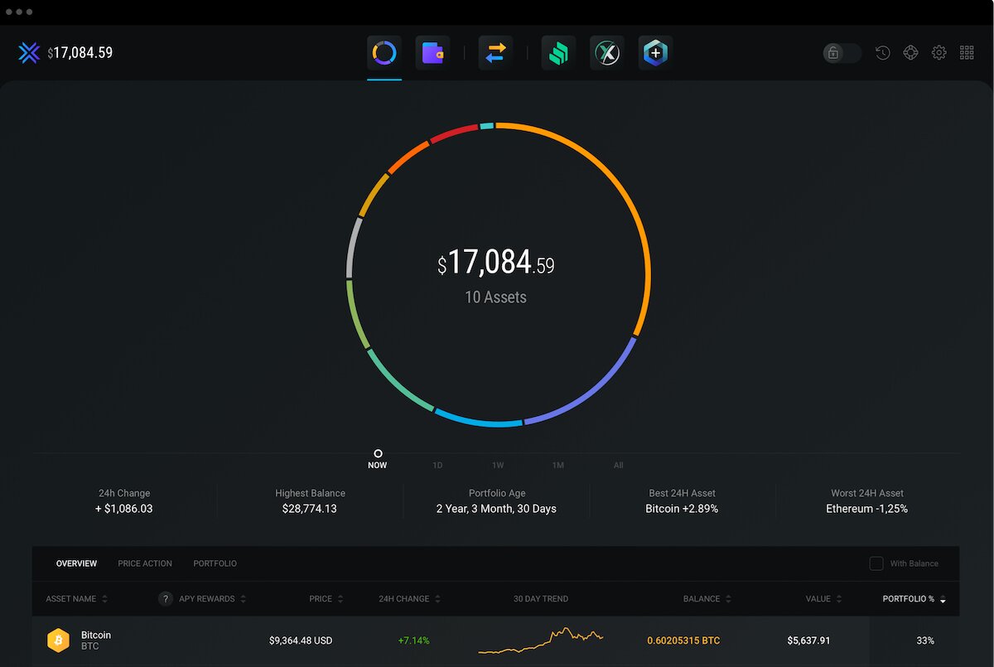Enable the With Balance filter

[876, 563]
